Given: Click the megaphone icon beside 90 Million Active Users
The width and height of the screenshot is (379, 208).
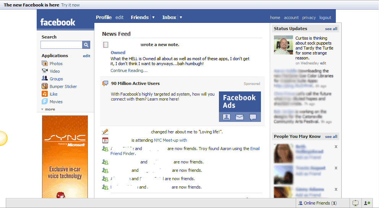Looking at the screenshot, I should pyautogui.click(x=105, y=83).
